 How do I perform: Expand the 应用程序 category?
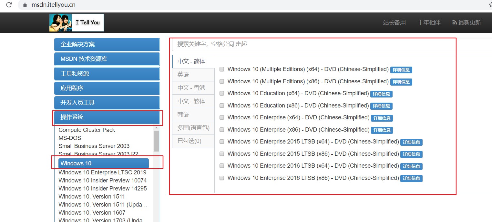[x=107, y=88]
